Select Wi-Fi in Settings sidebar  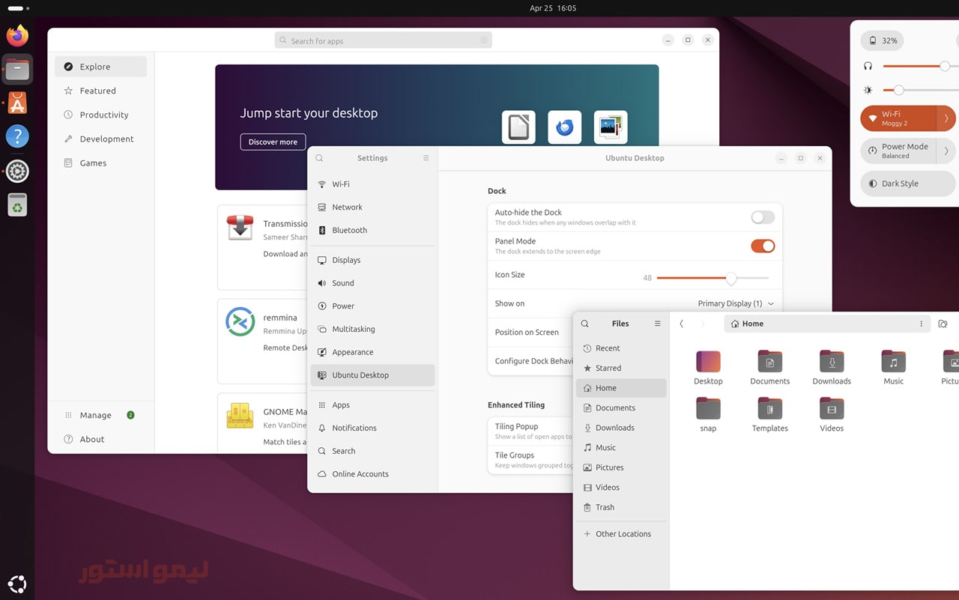[372, 184]
